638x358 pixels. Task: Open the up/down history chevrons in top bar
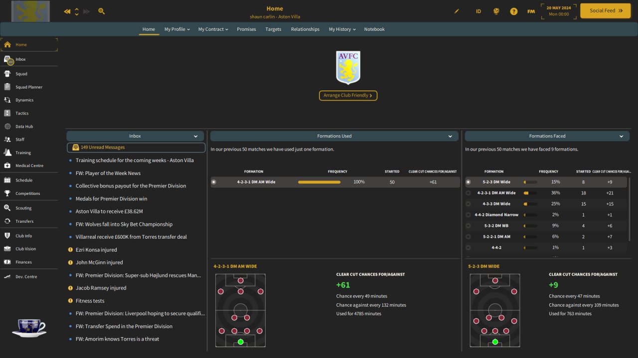77,11
